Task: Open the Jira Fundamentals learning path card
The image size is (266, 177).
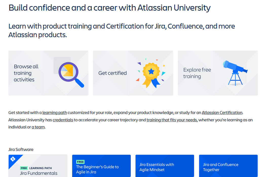Action: pyautogui.click(x=38, y=166)
